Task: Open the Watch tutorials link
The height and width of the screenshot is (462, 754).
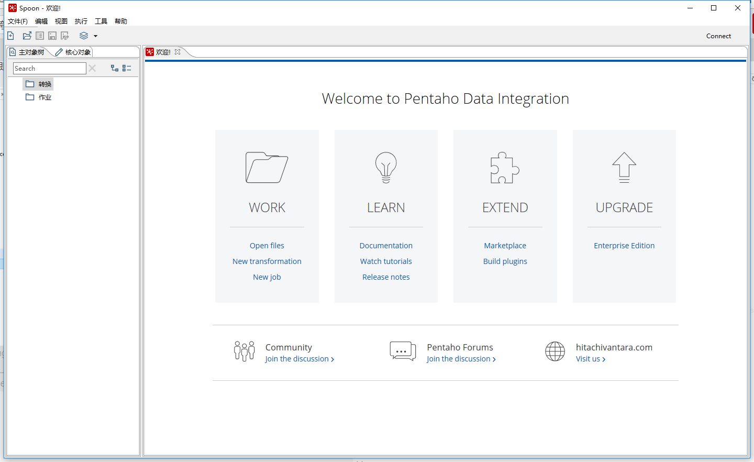Action: 386,261
